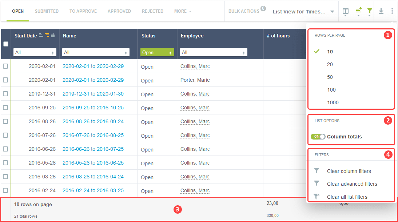
Task: Check the 2016-02-24 row checkbox
Action: pyautogui.click(x=5, y=190)
